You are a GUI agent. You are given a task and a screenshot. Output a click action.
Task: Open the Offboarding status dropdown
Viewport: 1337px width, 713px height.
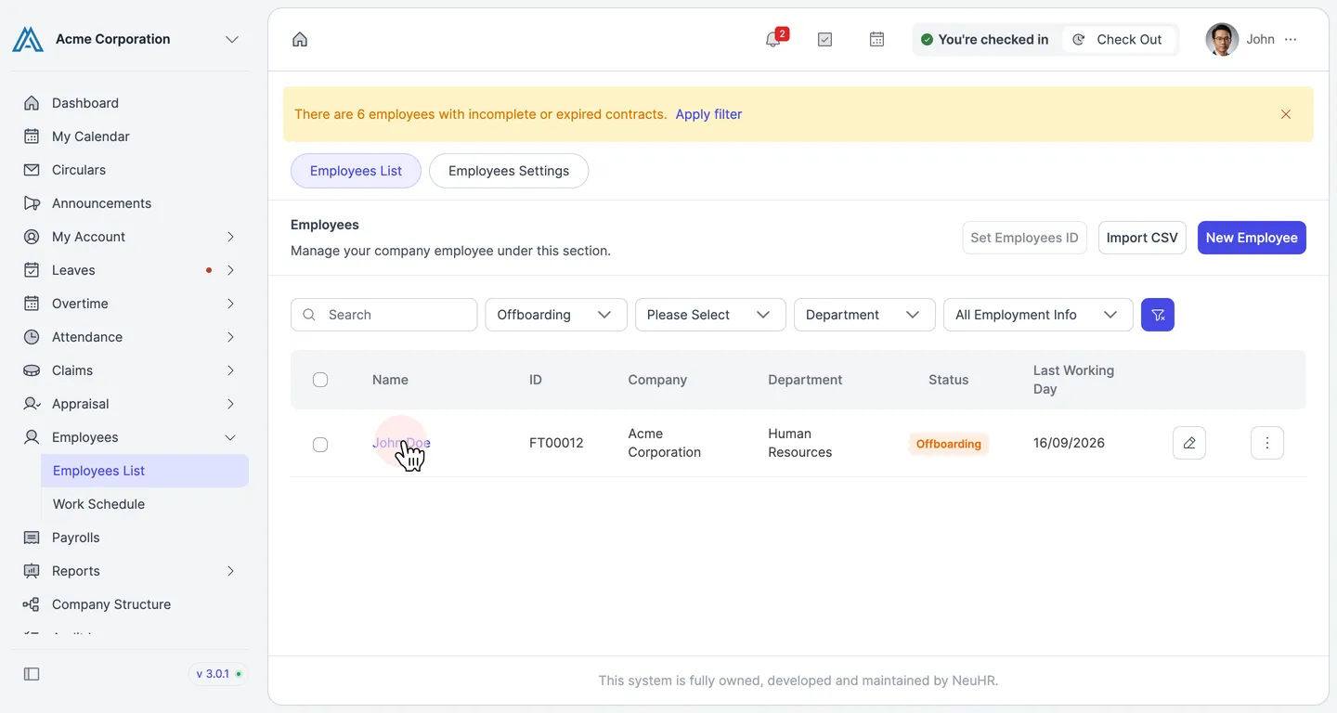[556, 315]
